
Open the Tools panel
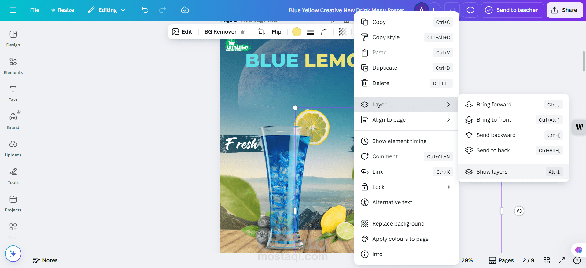click(13, 176)
